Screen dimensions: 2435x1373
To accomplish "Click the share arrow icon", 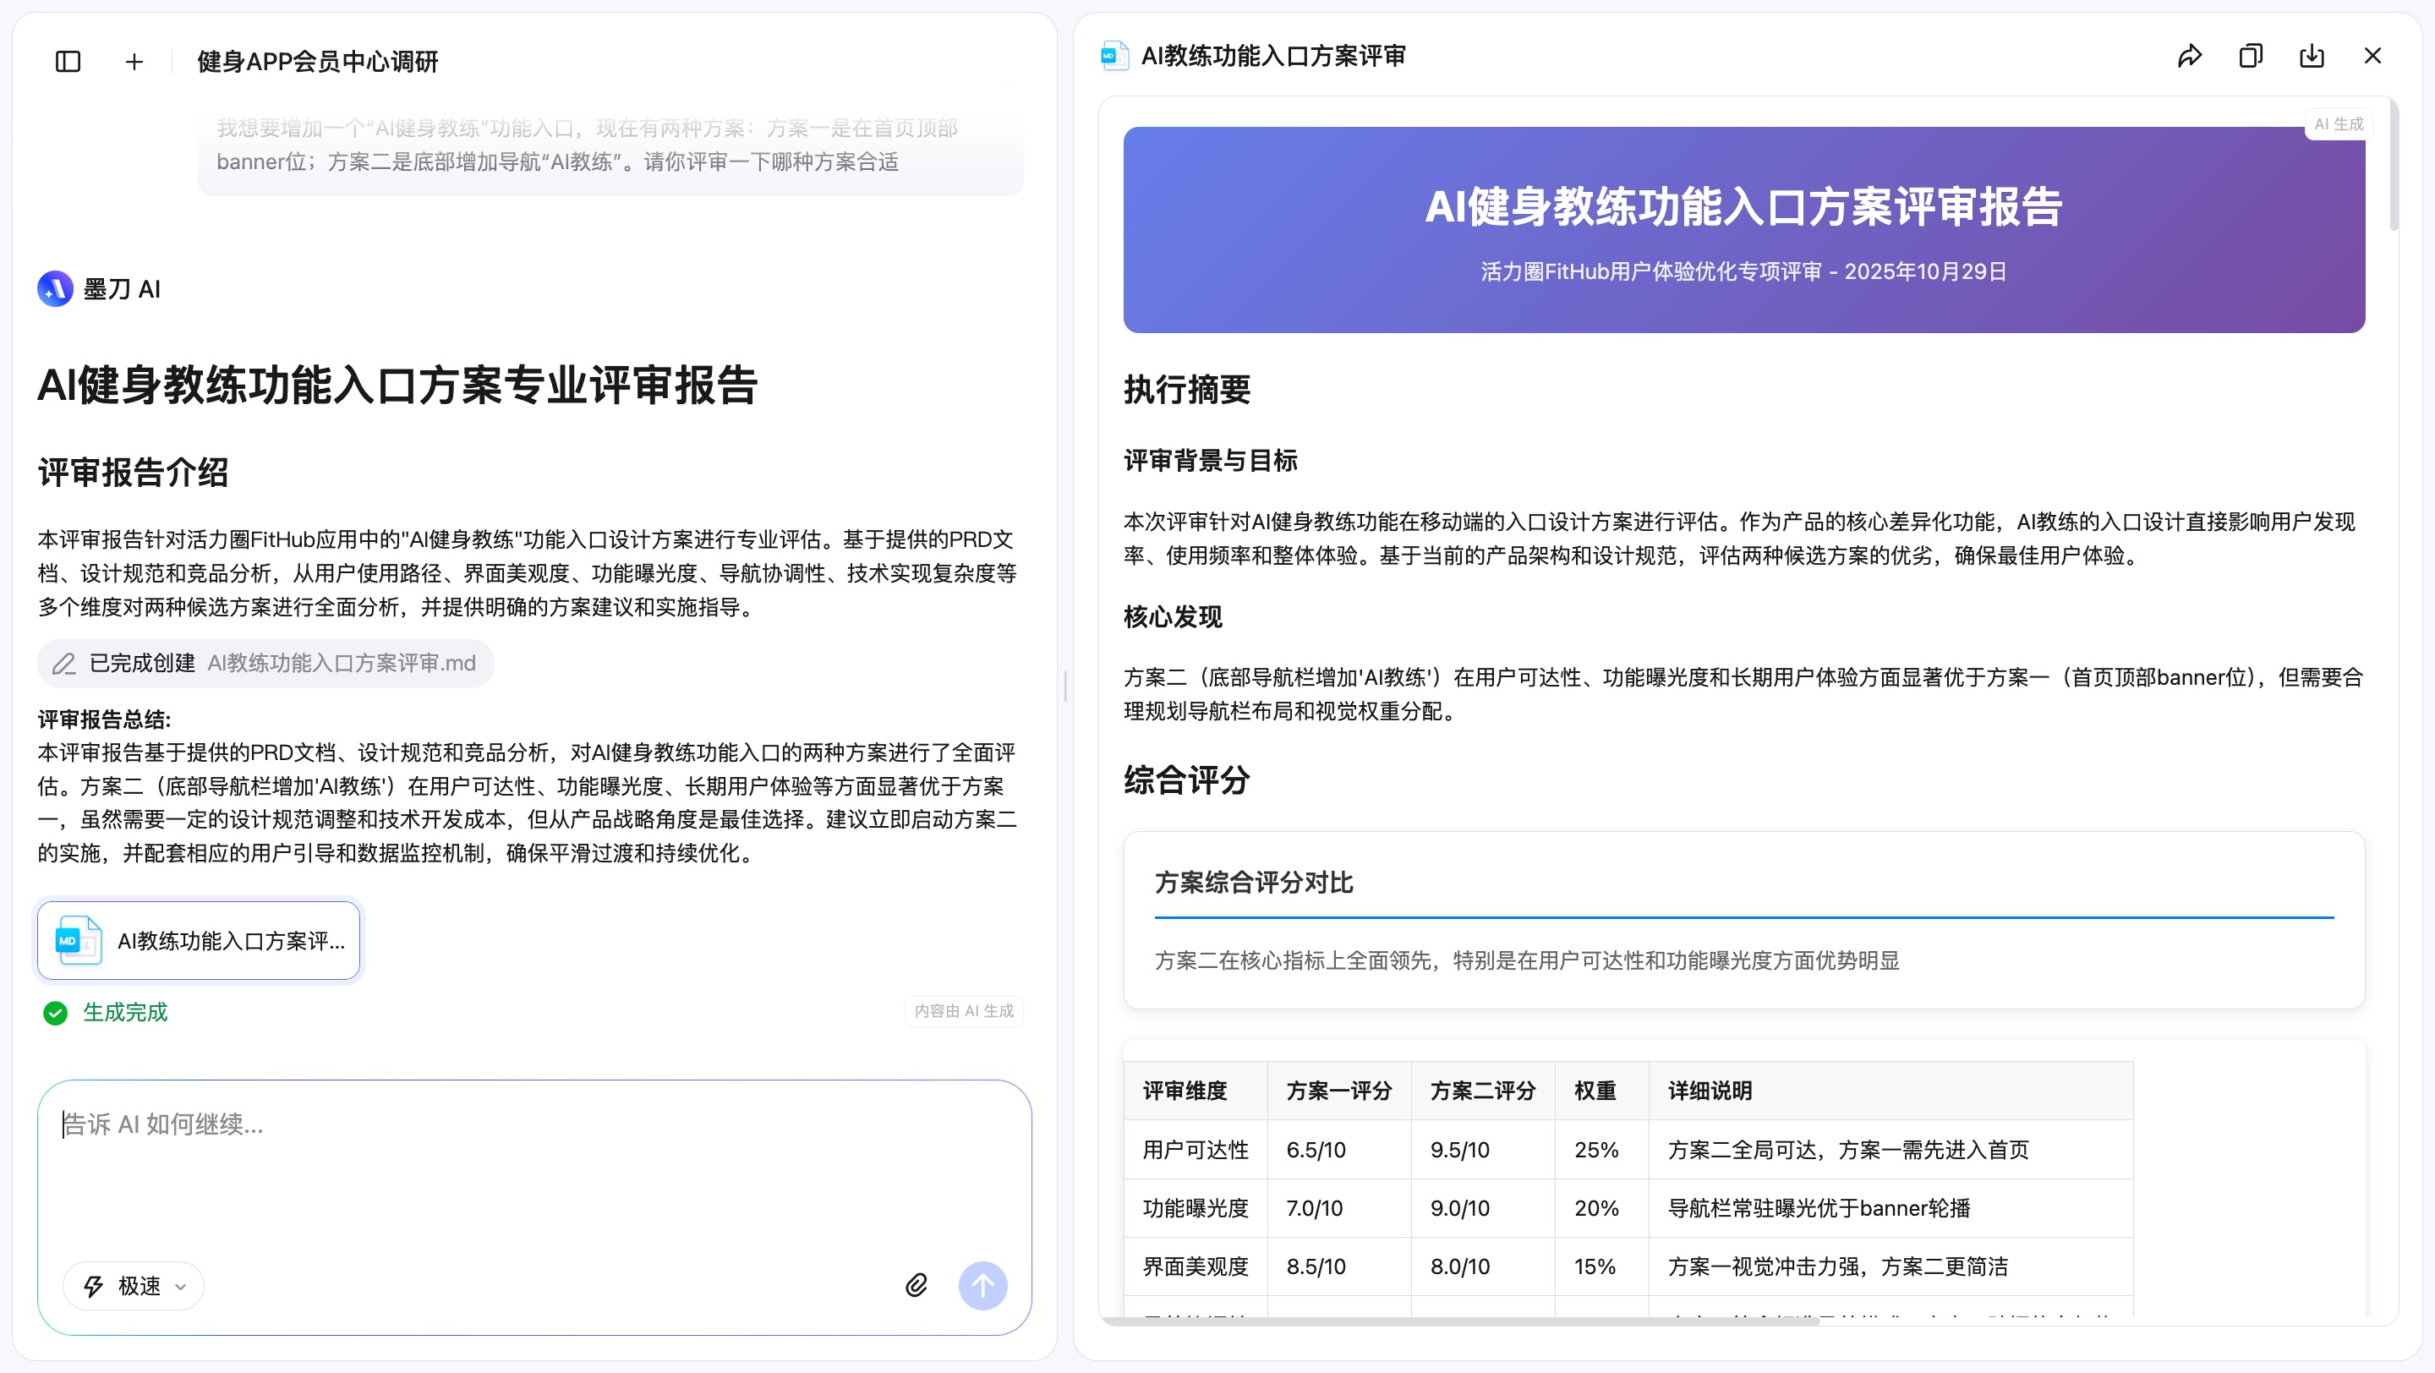I will pos(2189,57).
